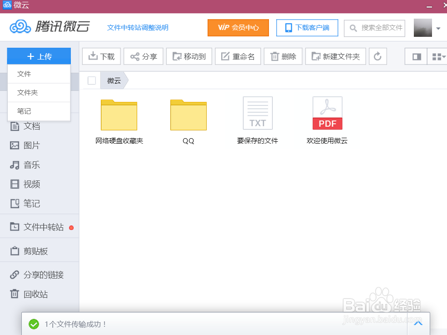
Task: Click the 分享 share toolbar button
Action: pos(144,56)
